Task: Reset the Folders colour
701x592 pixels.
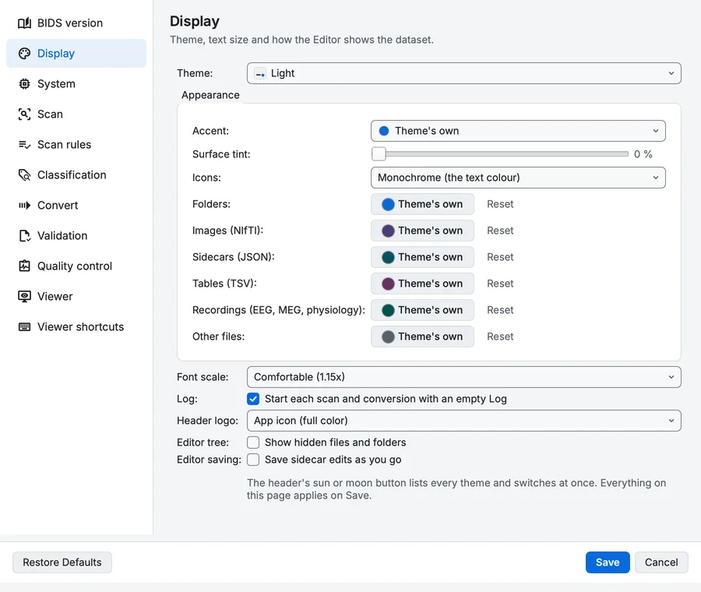Action: [500, 204]
